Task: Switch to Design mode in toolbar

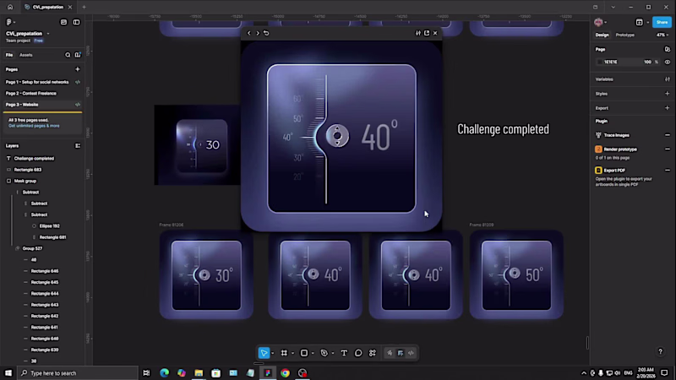Action: pyautogui.click(x=401, y=353)
